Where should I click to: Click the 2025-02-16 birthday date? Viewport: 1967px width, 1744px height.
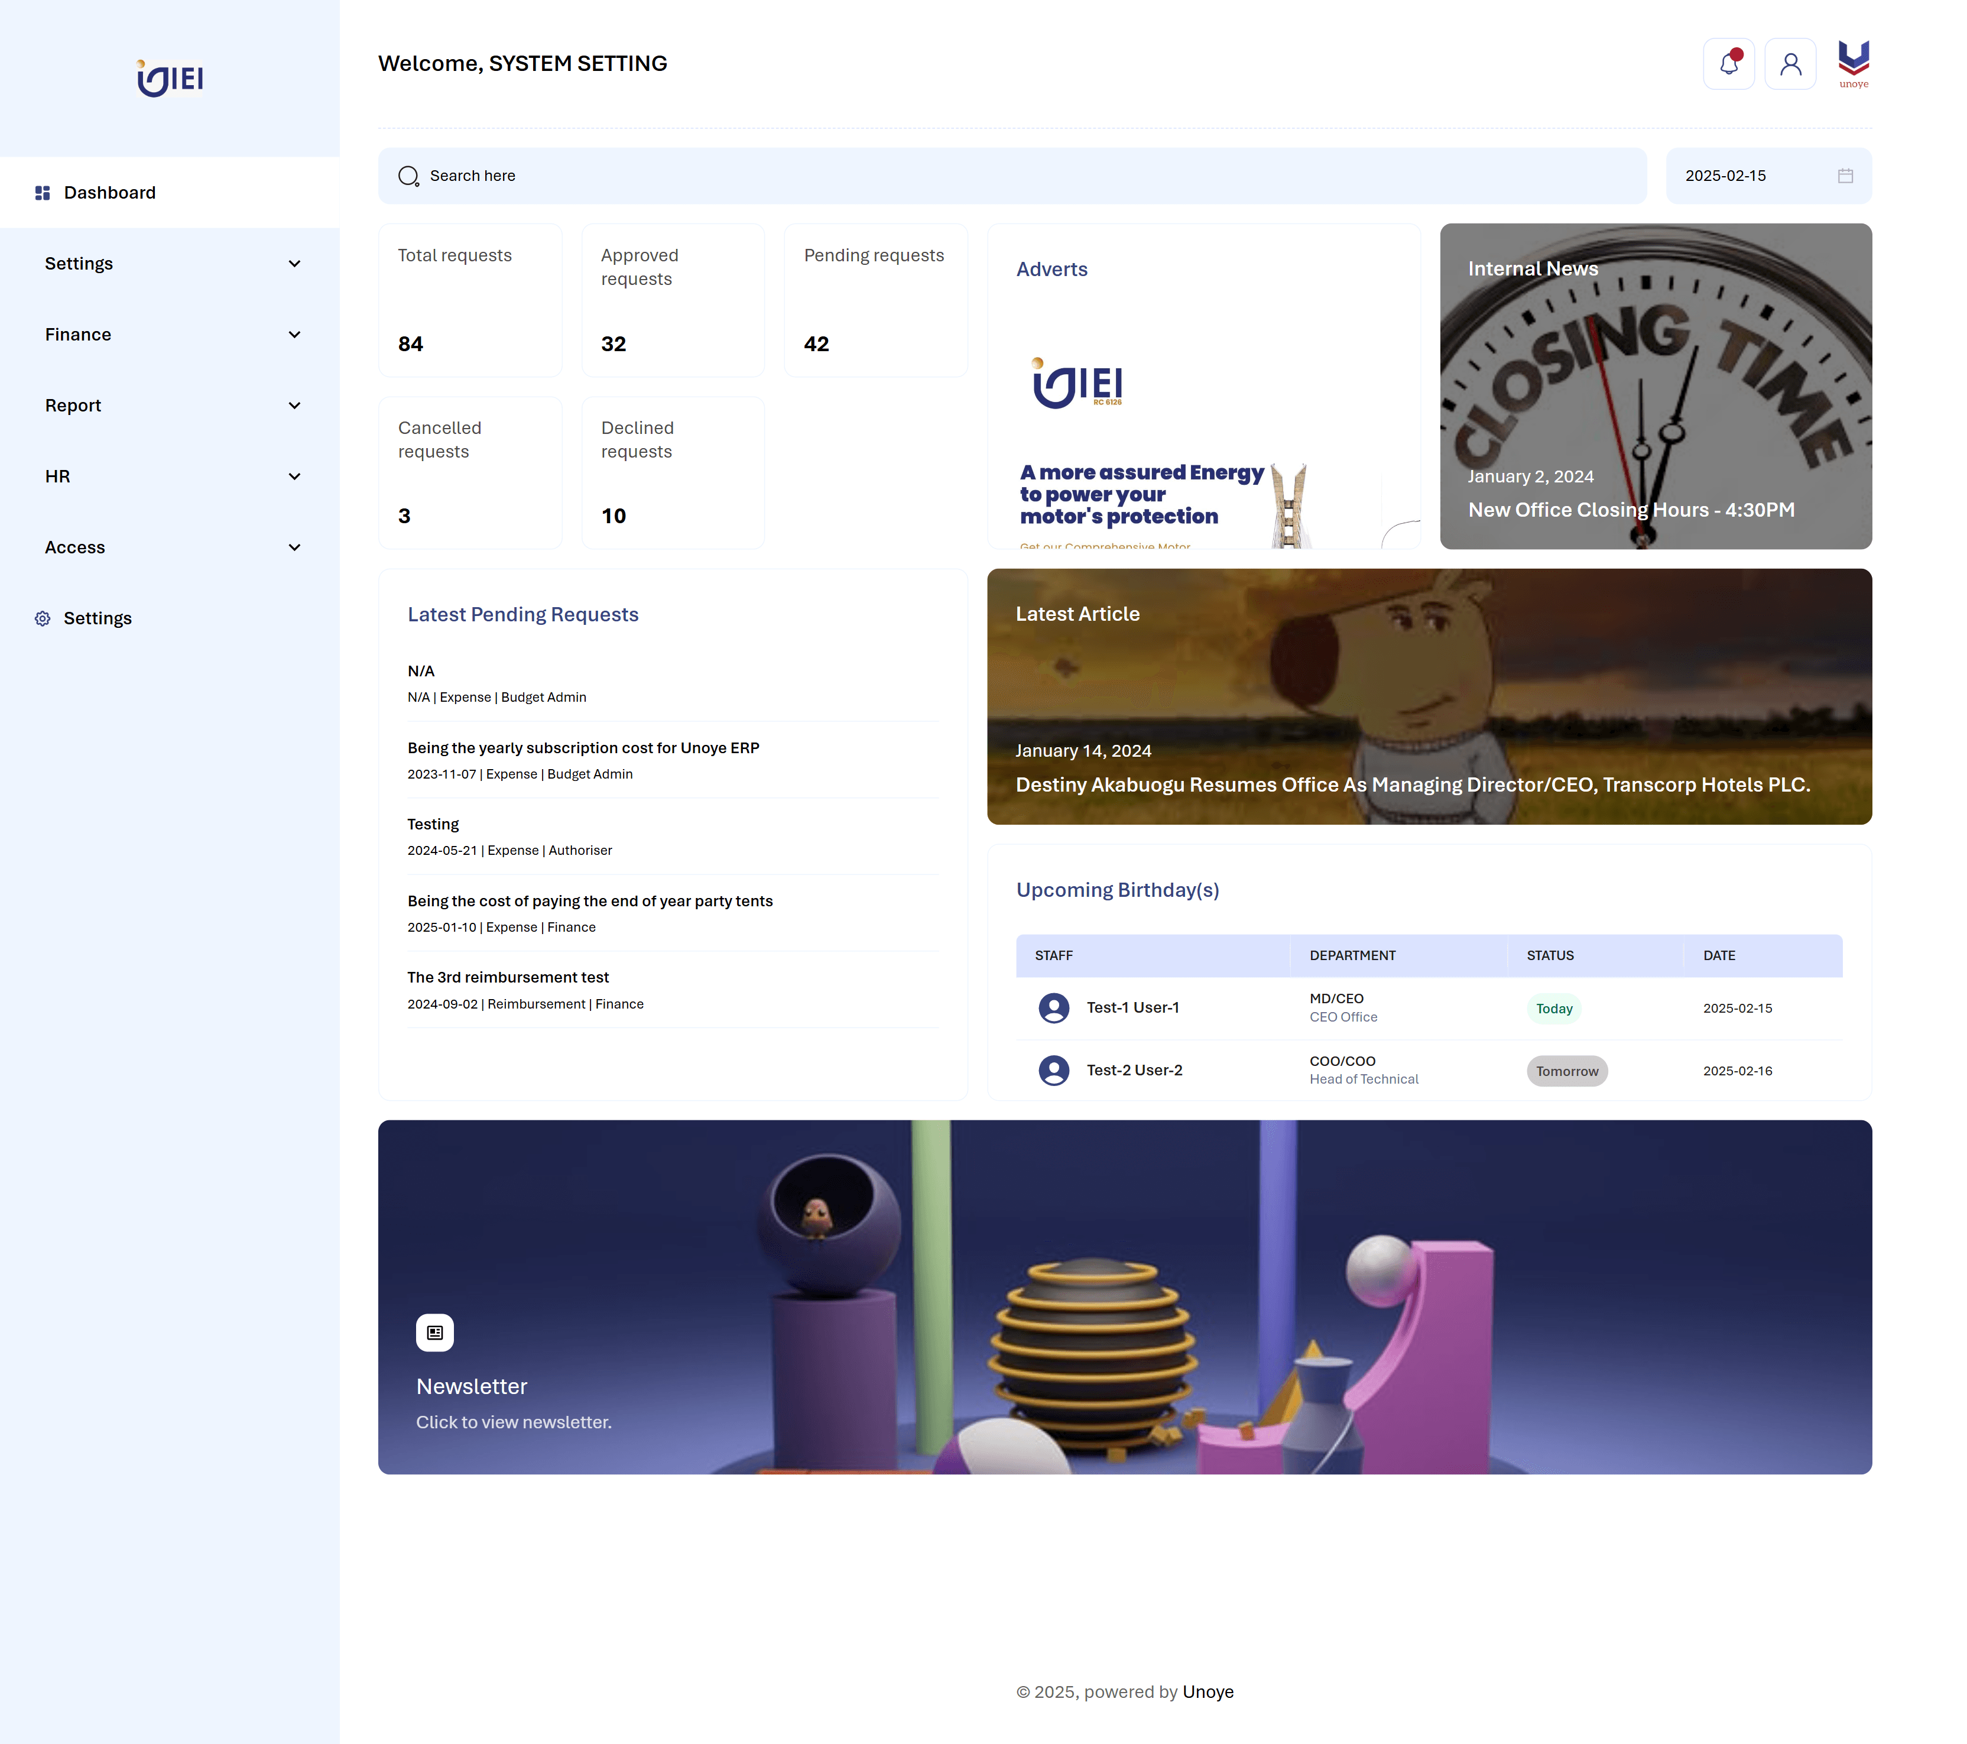coord(1737,1071)
